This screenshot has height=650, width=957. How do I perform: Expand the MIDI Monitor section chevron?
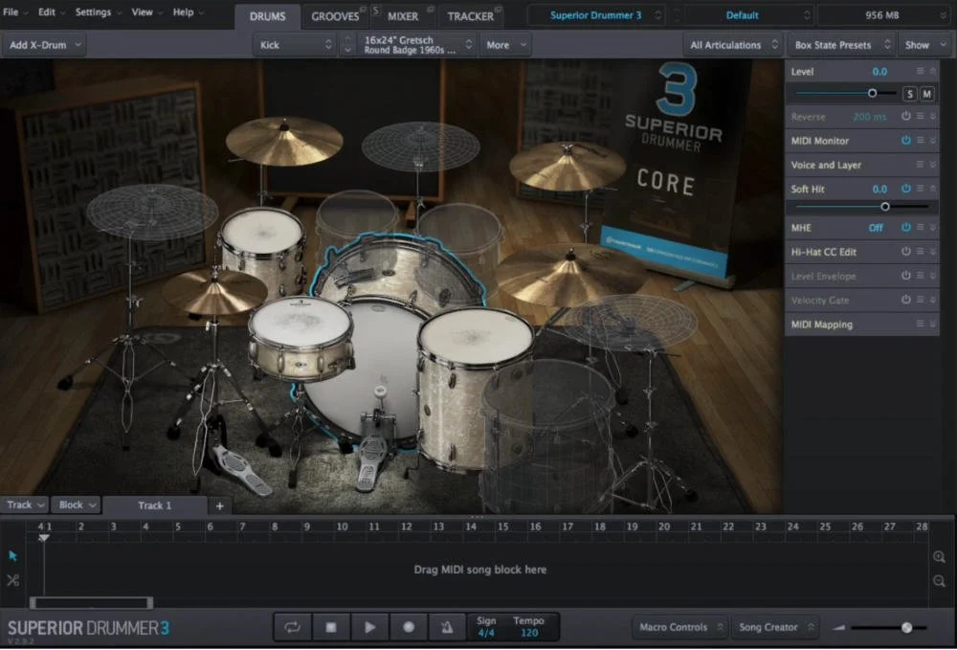point(932,141)
